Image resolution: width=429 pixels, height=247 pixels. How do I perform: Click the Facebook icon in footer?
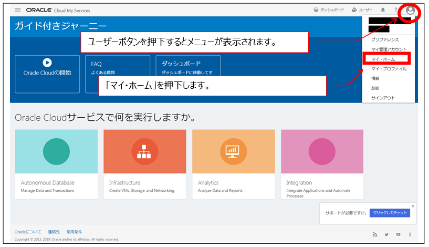pyautogui.click(x=410, y=234)
